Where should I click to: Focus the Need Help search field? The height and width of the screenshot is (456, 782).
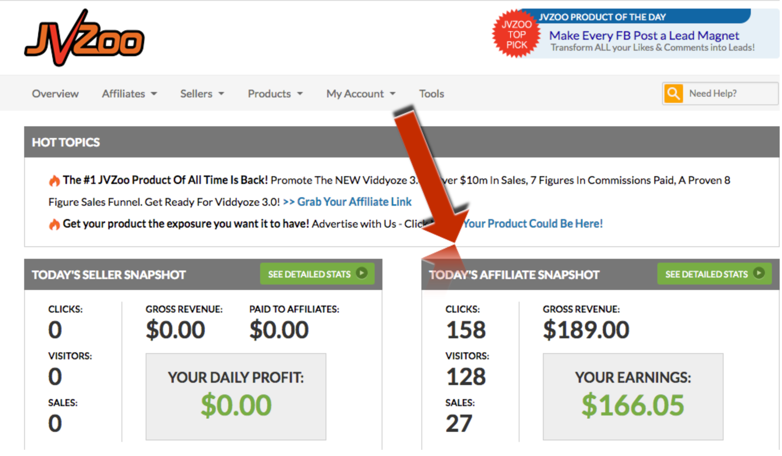click(x=731, y=94)
